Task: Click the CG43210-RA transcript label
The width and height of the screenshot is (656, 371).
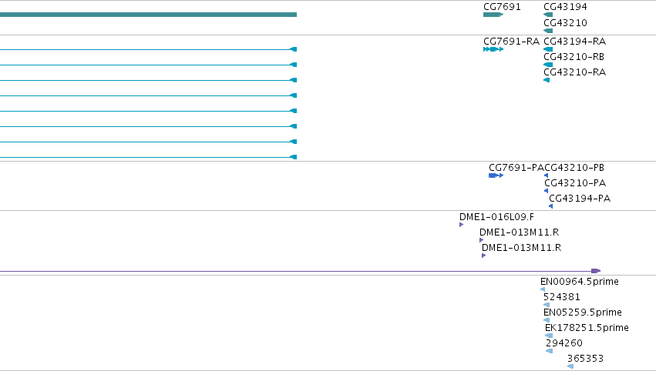Action: coord(575,72)
